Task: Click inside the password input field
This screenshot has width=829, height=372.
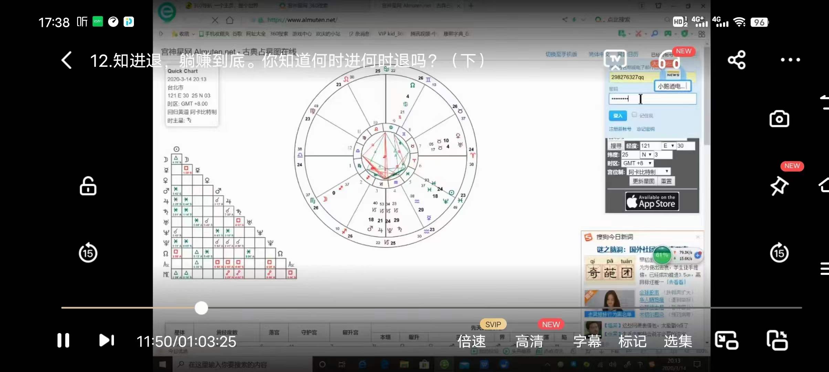Action: pos(652,99)
